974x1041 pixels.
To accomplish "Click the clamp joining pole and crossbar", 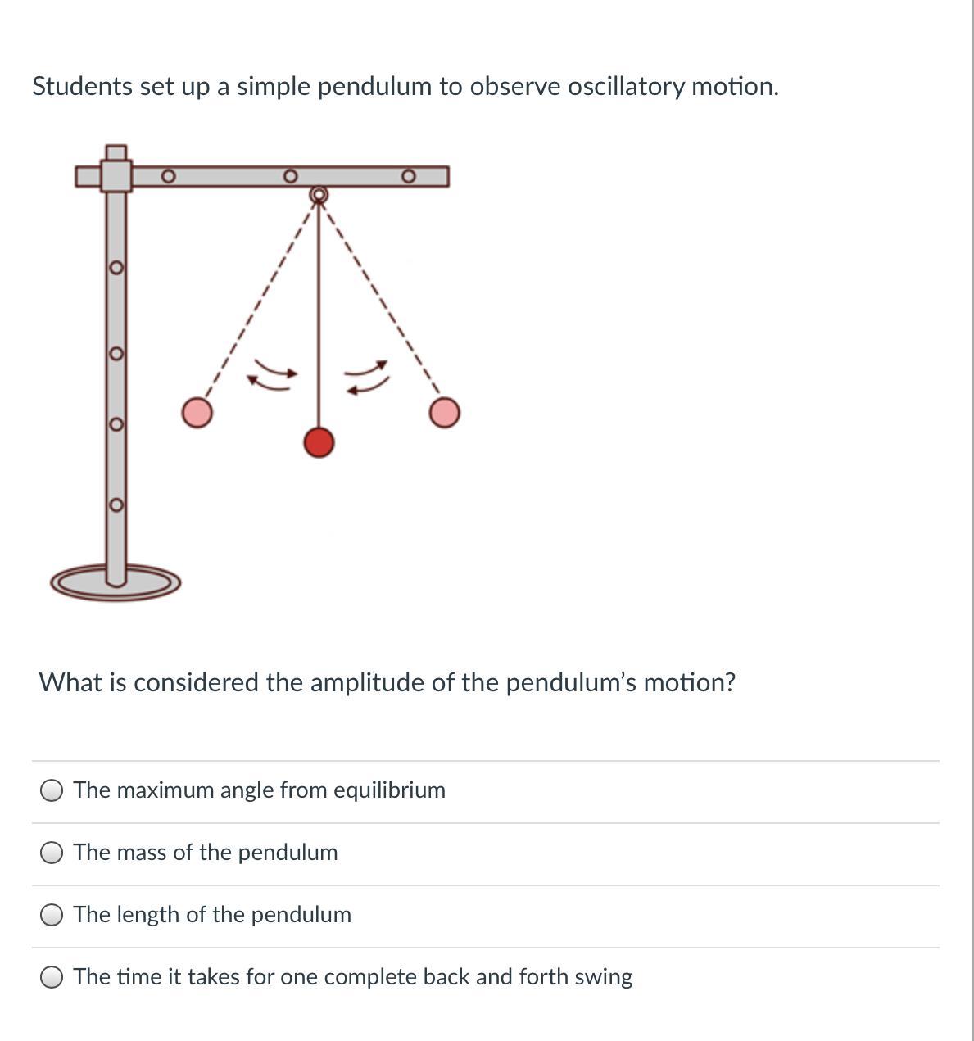I will (116, 174).
